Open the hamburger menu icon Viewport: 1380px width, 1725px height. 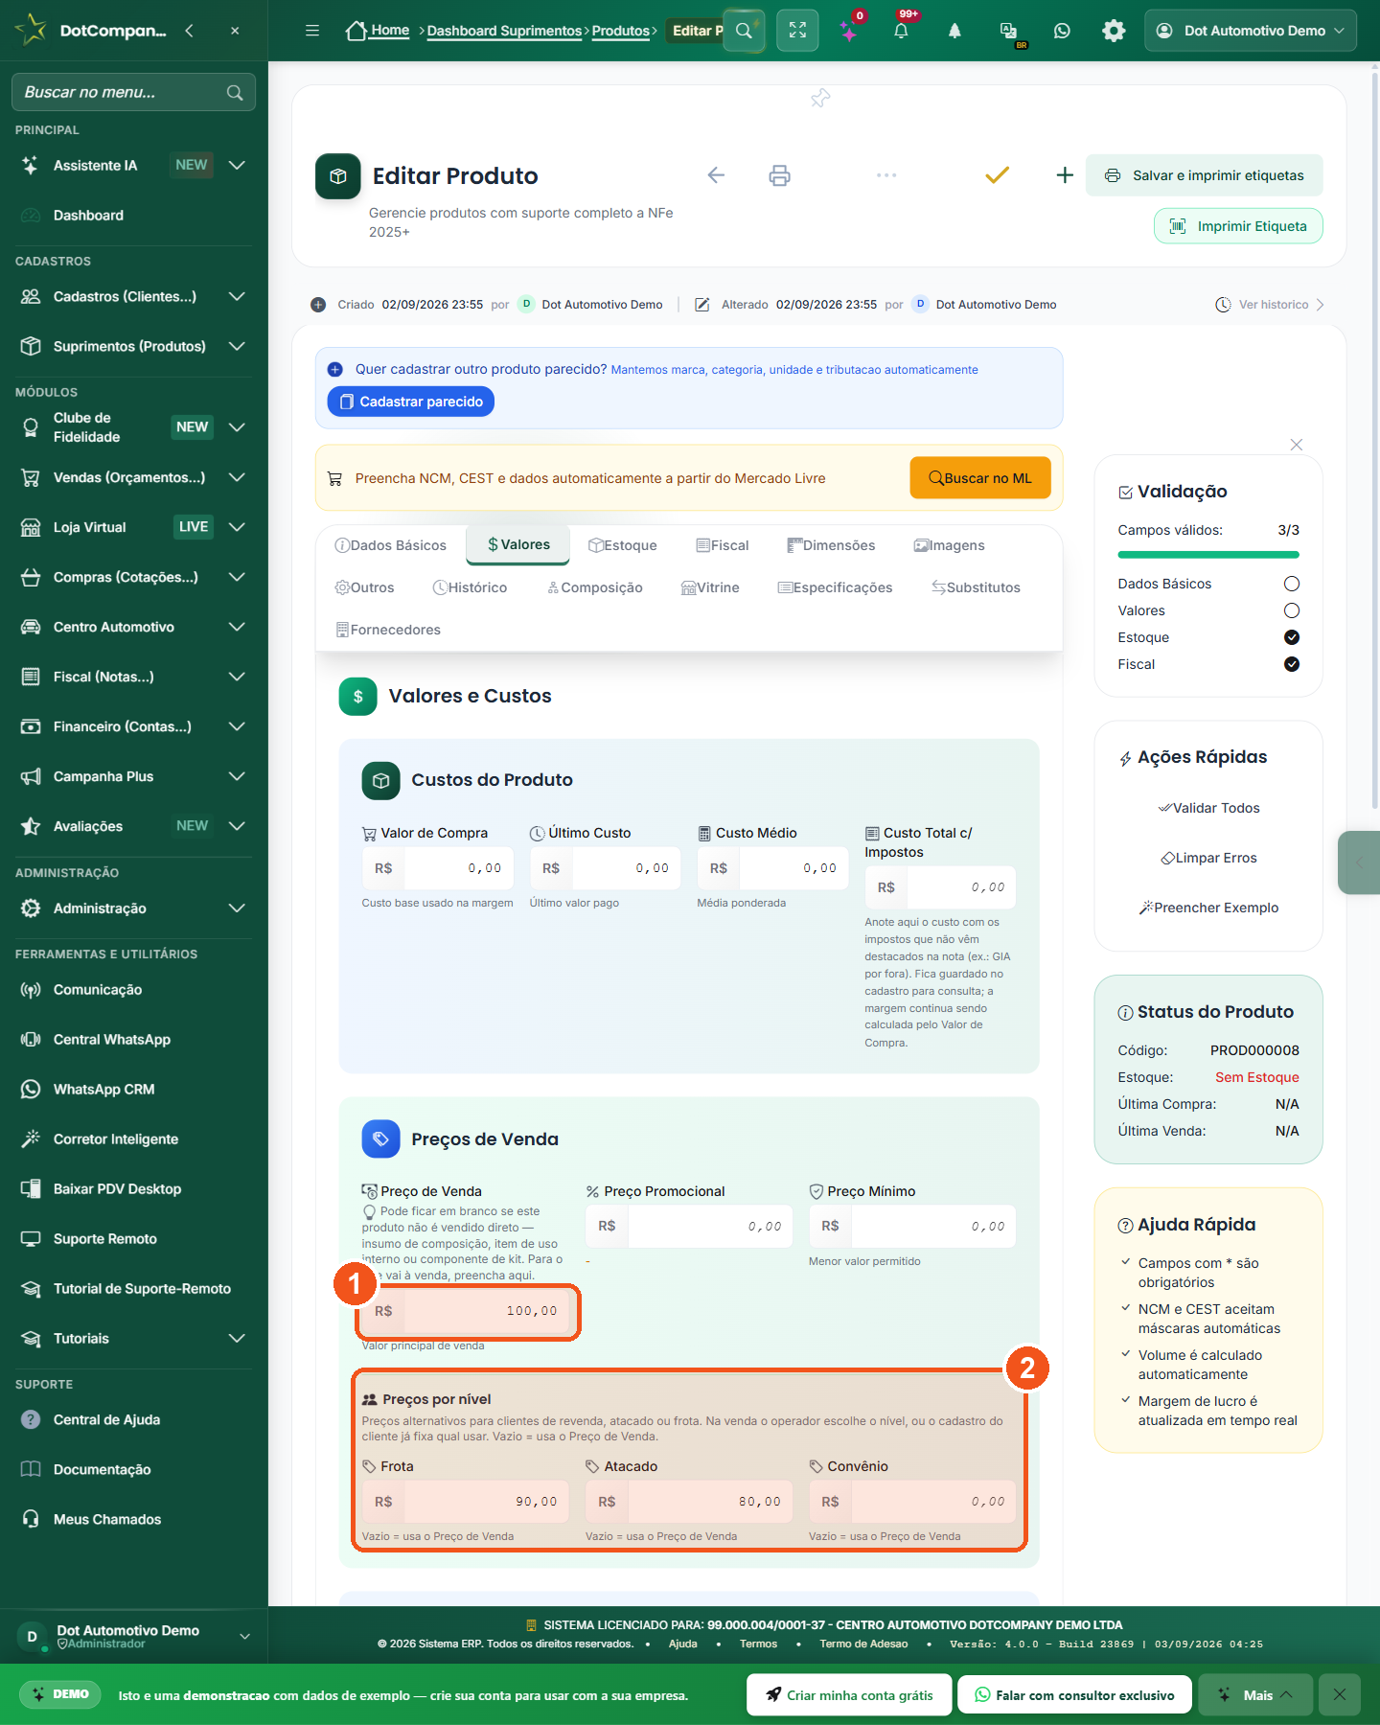click(x=312, y=31)
